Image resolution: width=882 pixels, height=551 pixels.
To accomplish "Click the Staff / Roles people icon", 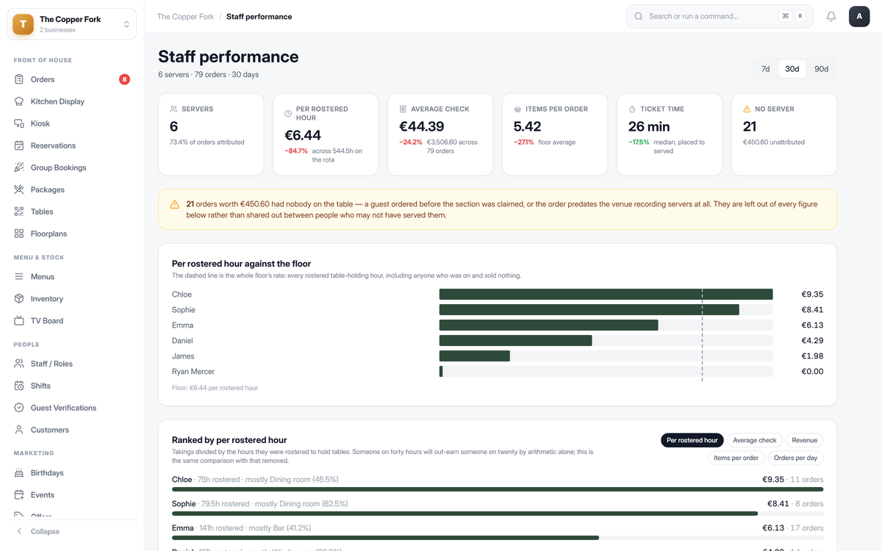I will tap(19, 364).
